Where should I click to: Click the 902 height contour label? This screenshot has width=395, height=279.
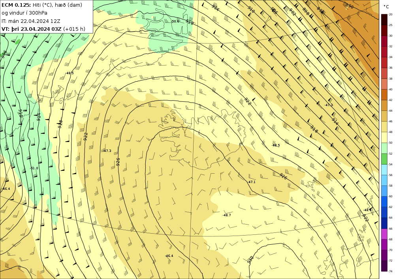click(292, 12)
